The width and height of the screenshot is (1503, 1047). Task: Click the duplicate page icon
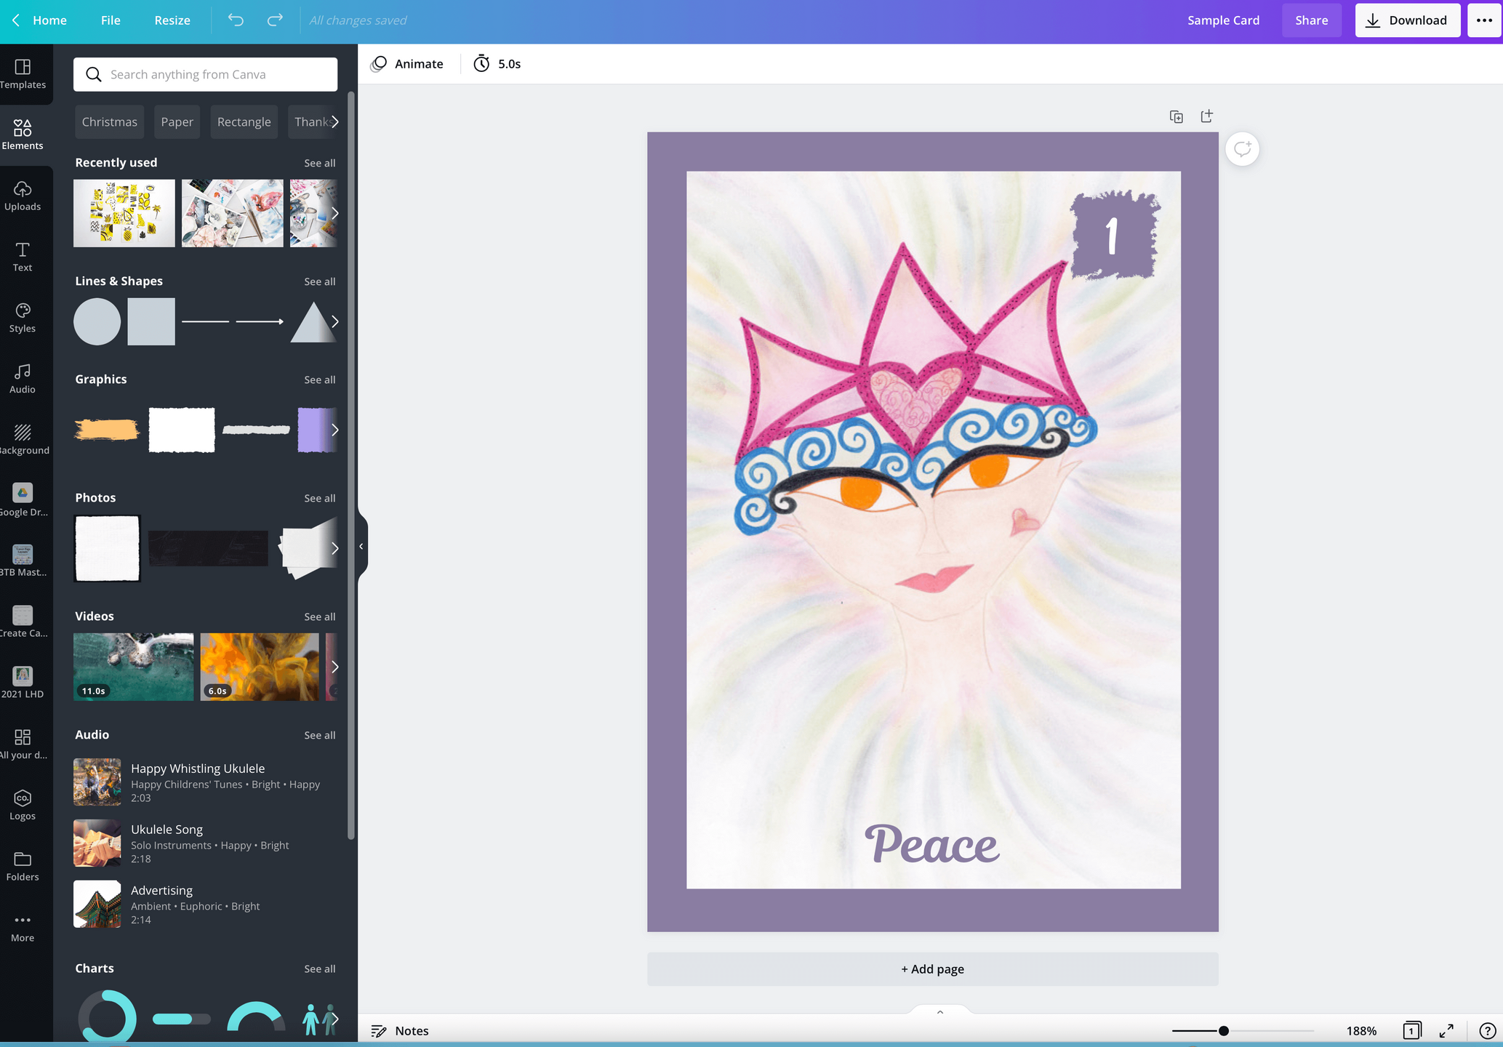click(1176, 116)
